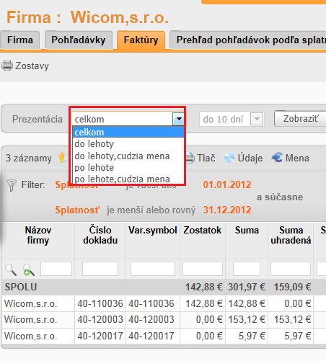Choose 'po lehote' option
Screen dimensions: 326x361
(x=128, y=167)
